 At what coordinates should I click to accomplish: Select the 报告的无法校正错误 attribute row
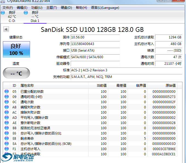tap(90, 128)
